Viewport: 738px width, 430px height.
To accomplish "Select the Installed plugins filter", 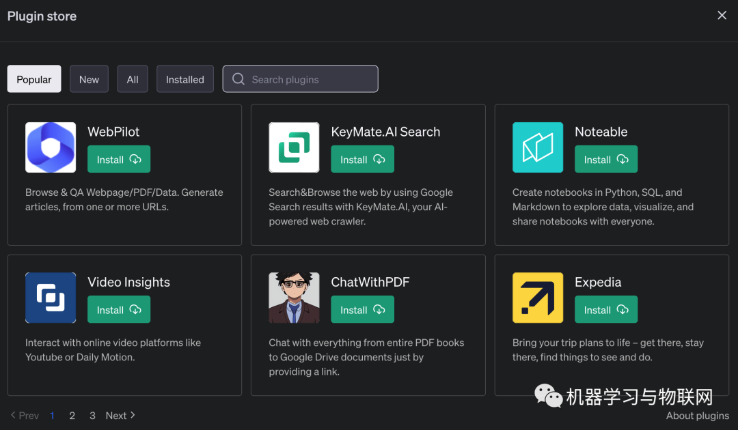I will point(184,79).
